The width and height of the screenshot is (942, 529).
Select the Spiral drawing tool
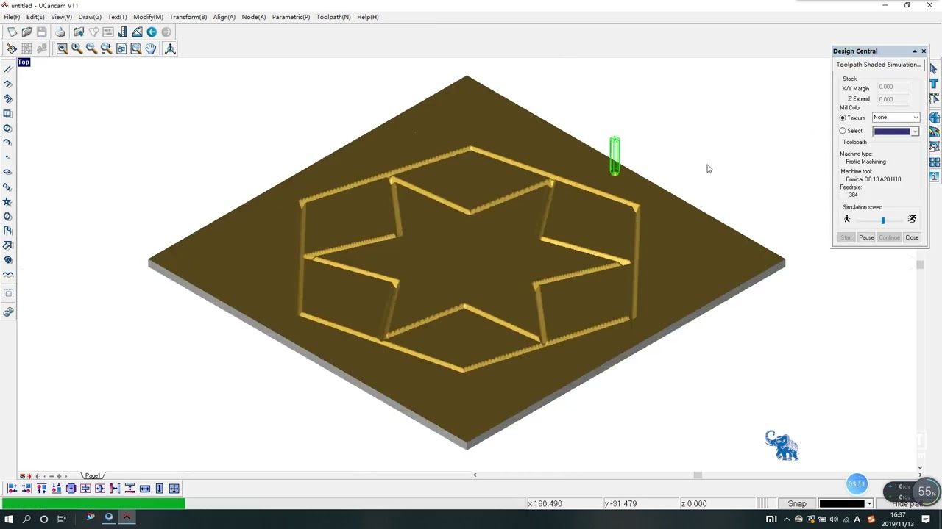click(x=8, y=260)
